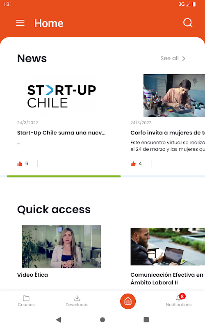Tap the search magnifier icon
Screen dimensions: 205x328
click(188, 23)
